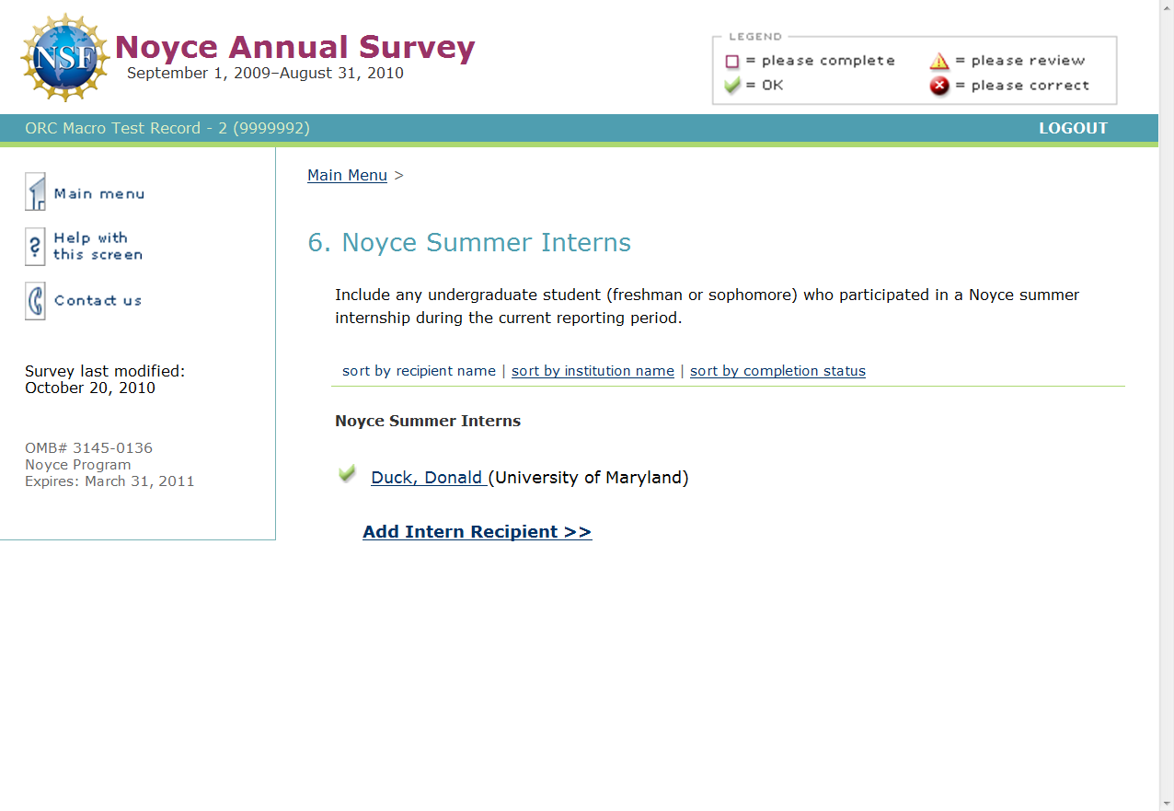Click the Help question mark icon
This screenshot has height=811, width=1174.
pyautogui.click(x=35, y=247)
